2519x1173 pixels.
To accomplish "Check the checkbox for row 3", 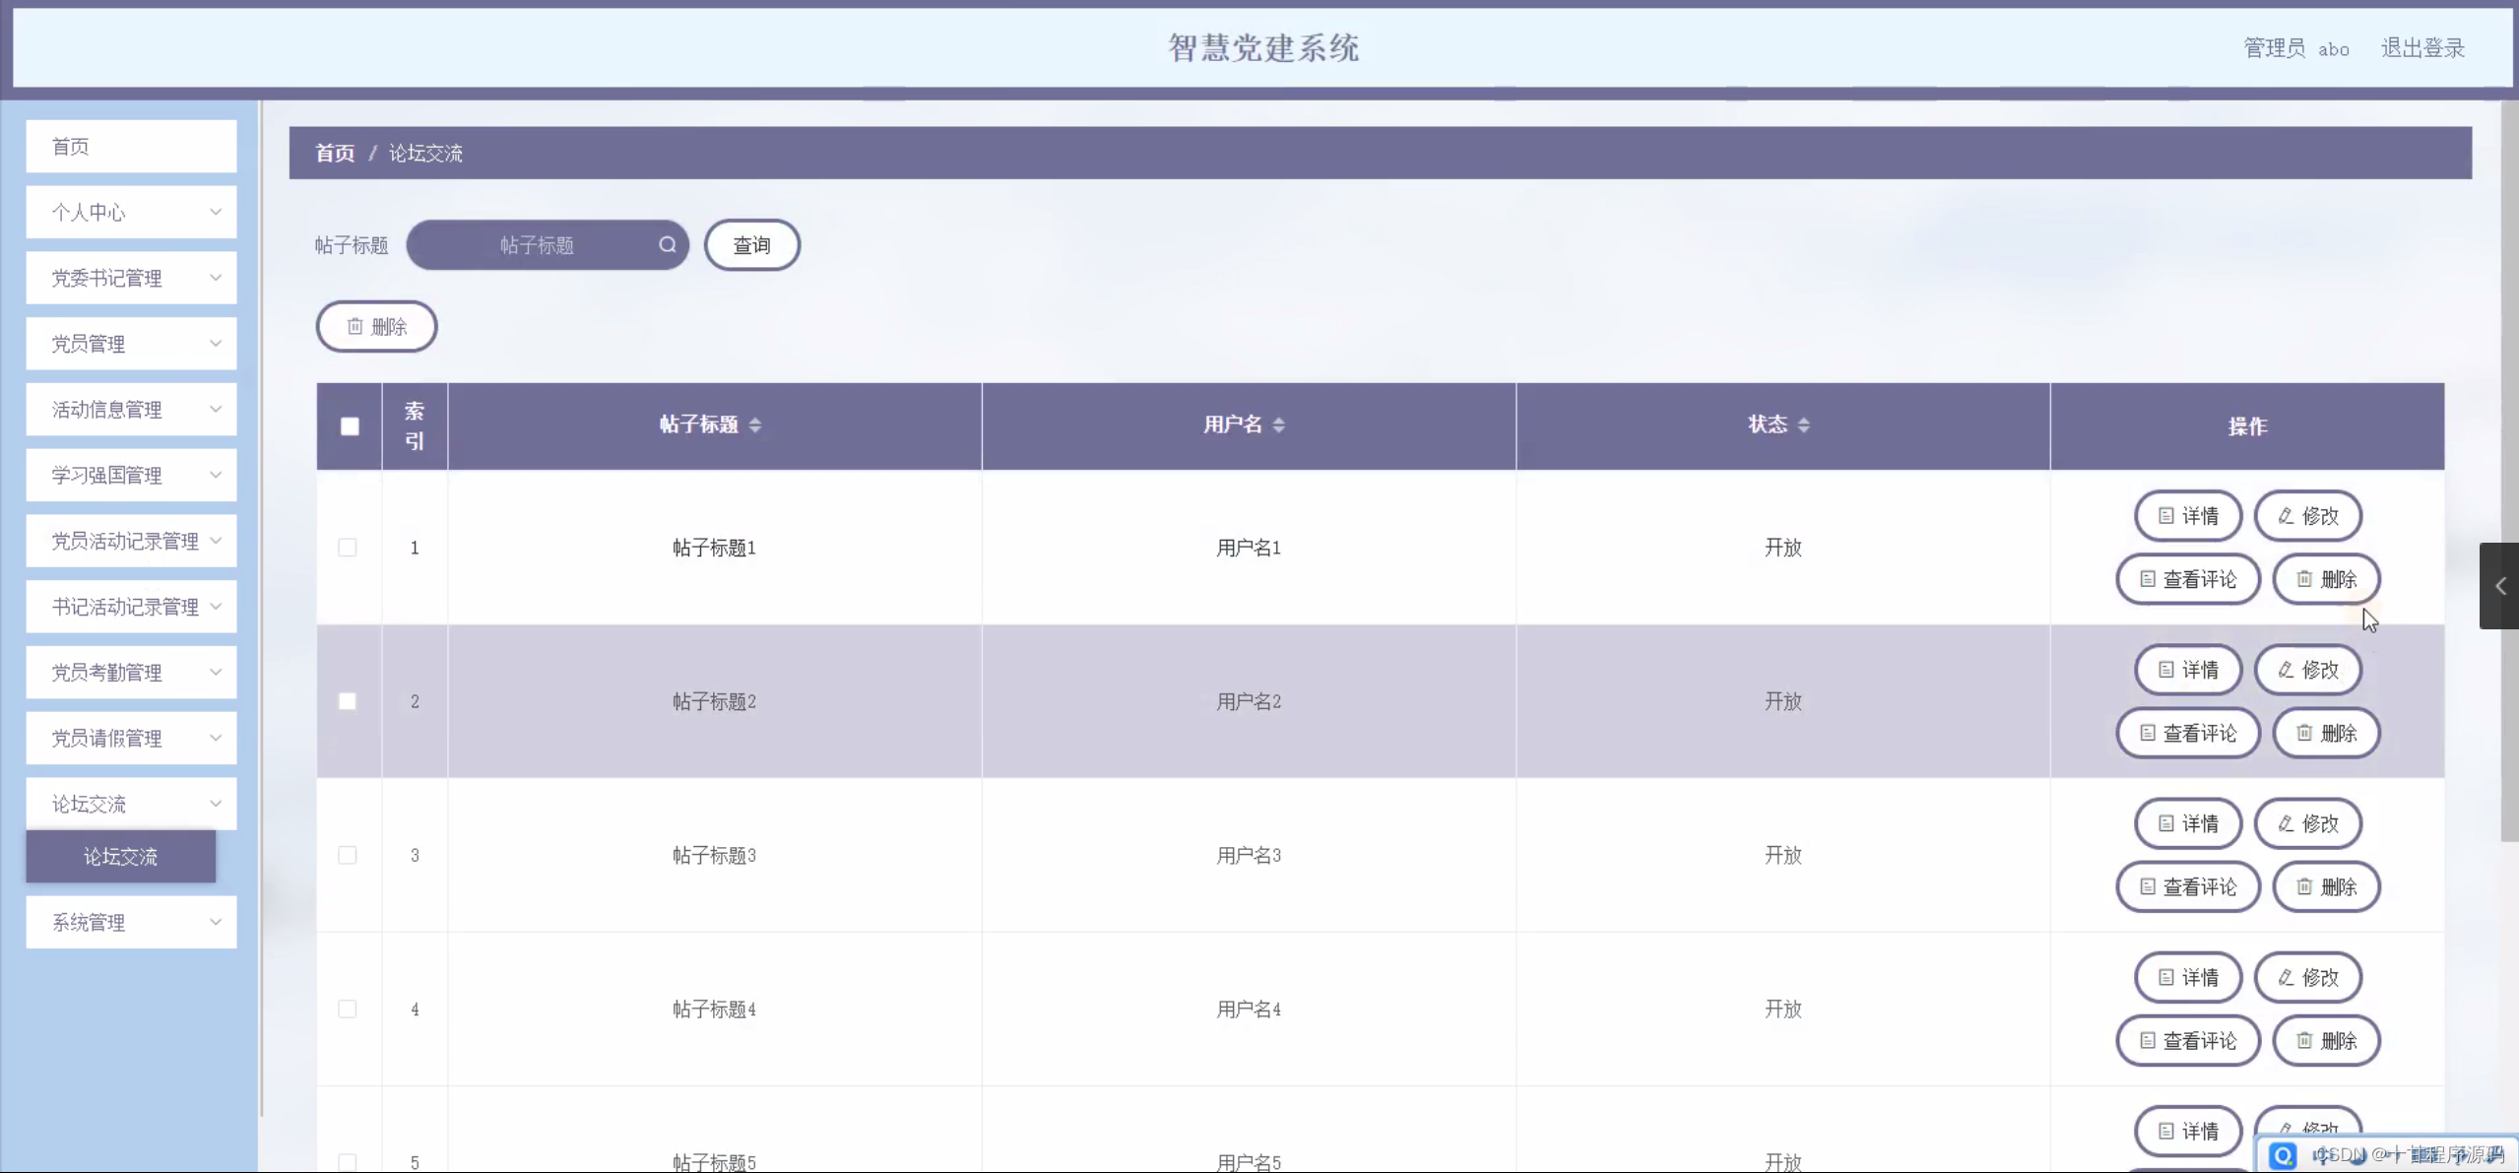I will coord(348,855).
